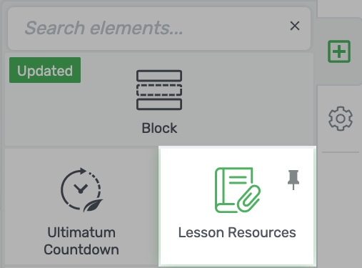Open the settings gear in the sidebar
Image resolution: width=362 pixels, height=268 pixels.
tap(341, 119)
